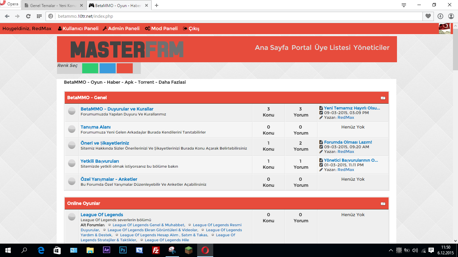Open Minecraft from the taskbar
Viewport: 458px width, 257px height.
tap(189, 250)
